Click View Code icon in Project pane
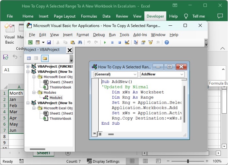This screenshot has height=165, width=228. (29, 58)
